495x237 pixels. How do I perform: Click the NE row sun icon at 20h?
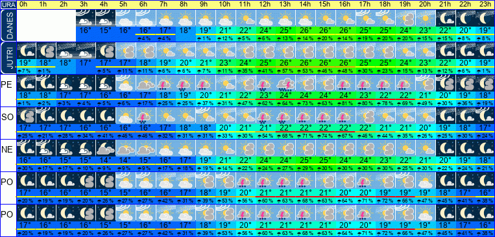(425, 148)
